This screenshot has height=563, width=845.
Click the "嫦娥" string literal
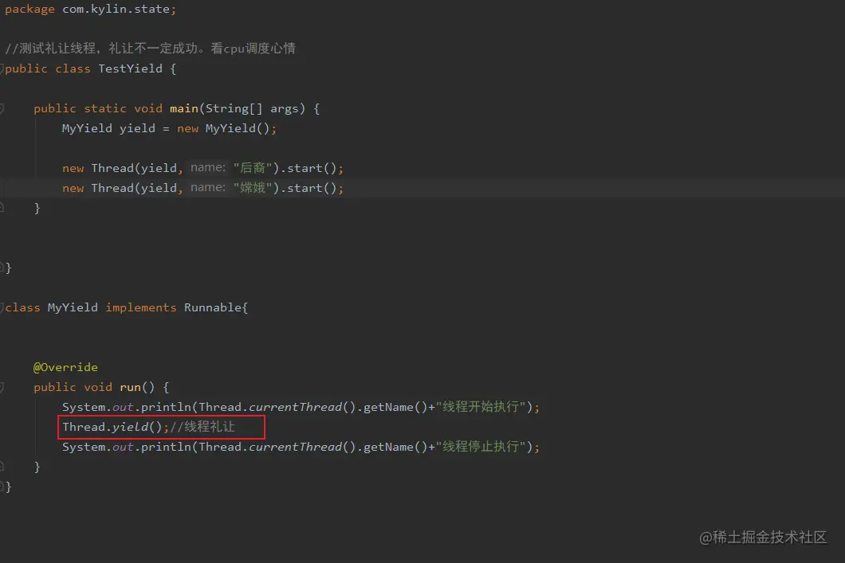[x=252, y=189]
